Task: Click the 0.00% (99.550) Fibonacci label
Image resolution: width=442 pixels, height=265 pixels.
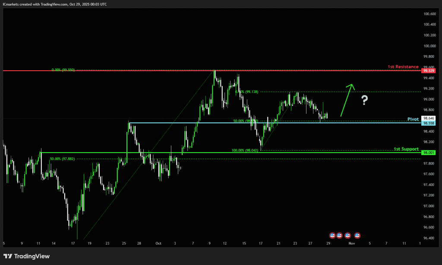Action: tap(63, 69)
